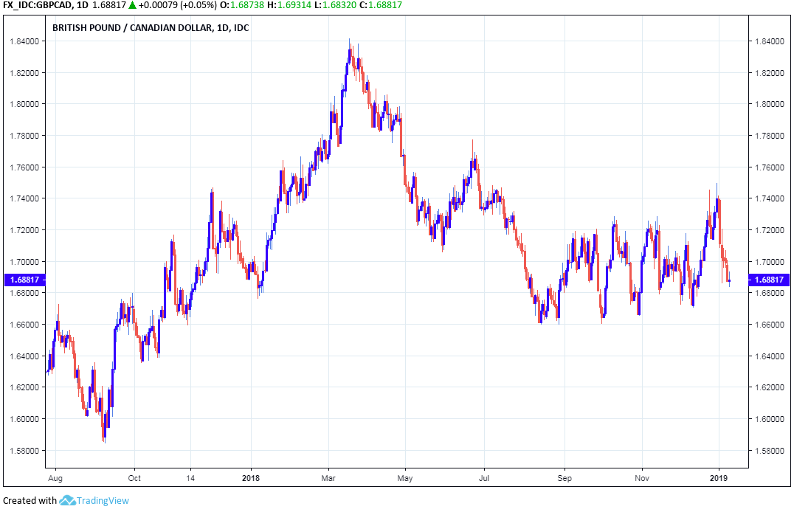Click the blue 1.68817 price tag on left axis
Viewport: 794px width, 512px height.
(x=24, y=280)
